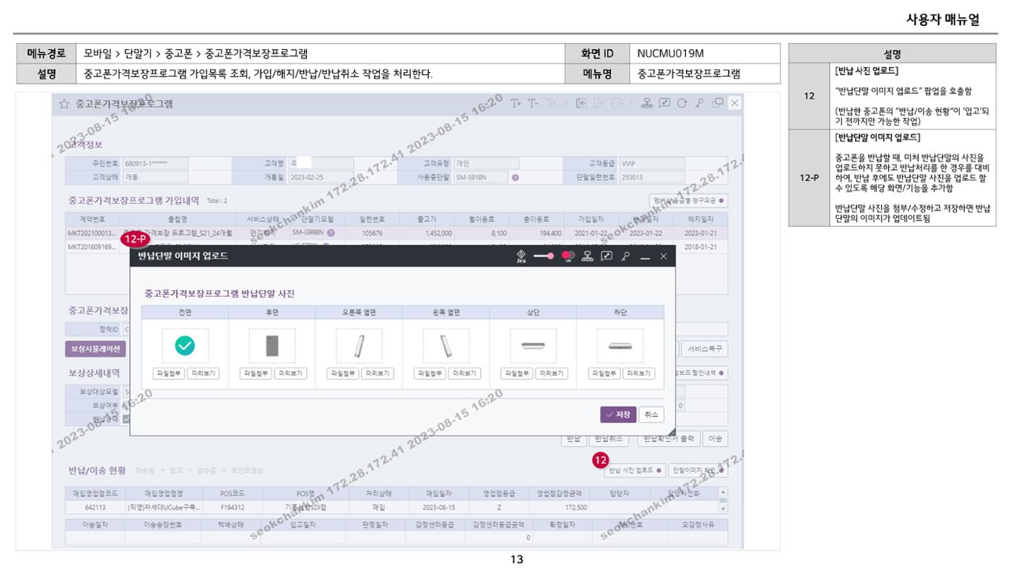This screenshot has height=569, width=1011.
Task: Click 미리보기 under 오른쪽 옆면
Action: (x=378, y=373)
